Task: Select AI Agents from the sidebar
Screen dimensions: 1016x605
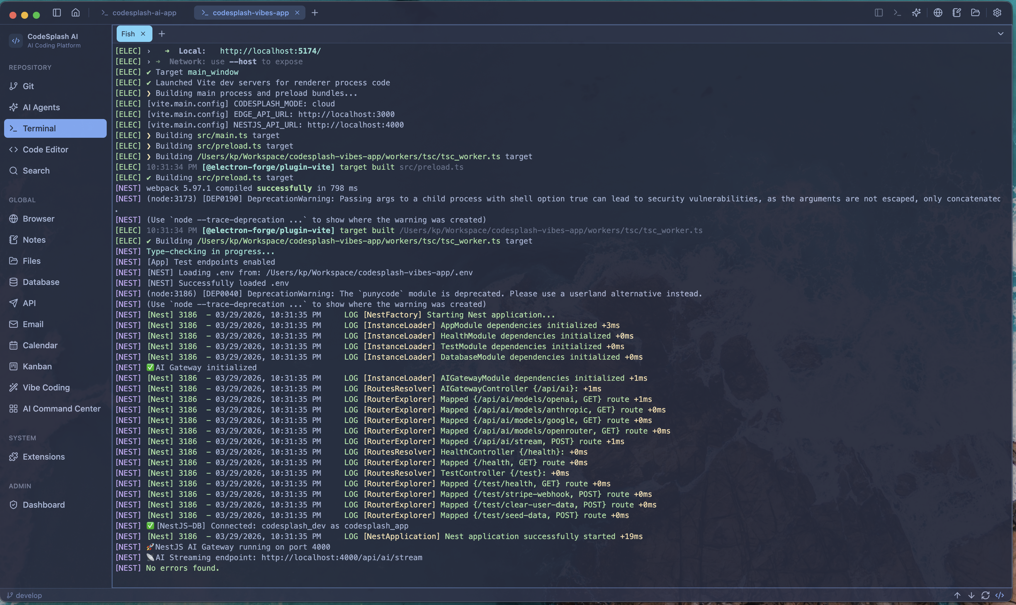Action: (41, 107)
